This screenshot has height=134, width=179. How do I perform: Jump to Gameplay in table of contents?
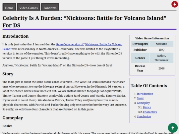pyautogui.click(x=143, y=103)
